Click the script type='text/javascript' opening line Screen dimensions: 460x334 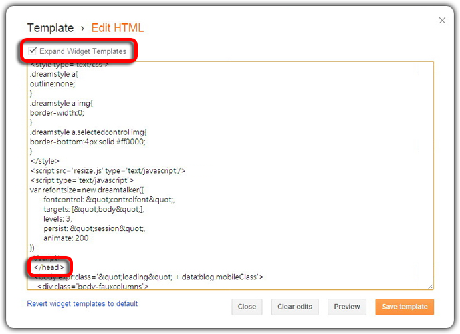pyautogui.click(x=82, y=180)
